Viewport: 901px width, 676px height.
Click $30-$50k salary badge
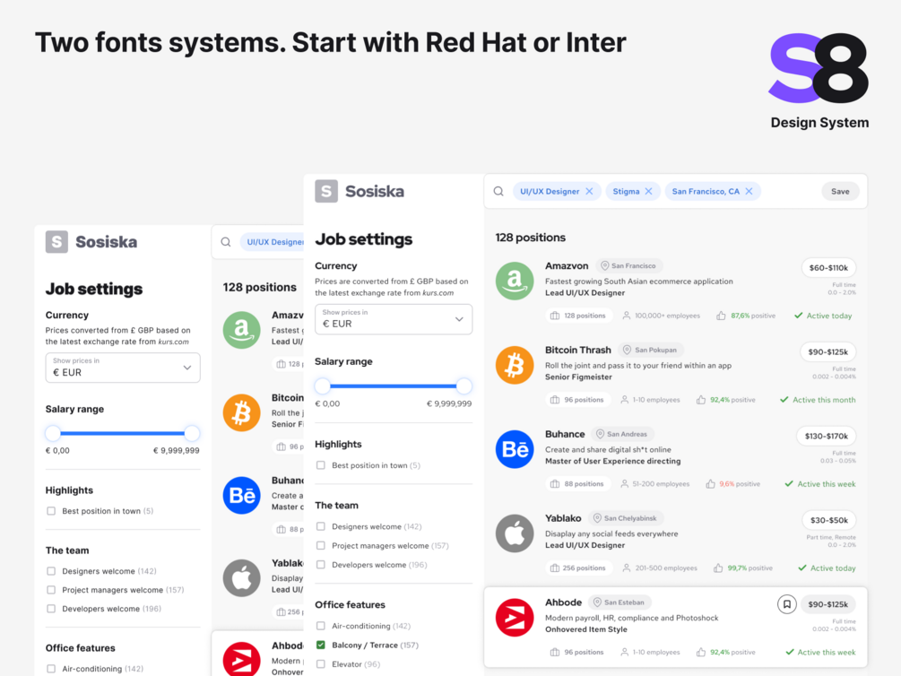pos(829,520)
